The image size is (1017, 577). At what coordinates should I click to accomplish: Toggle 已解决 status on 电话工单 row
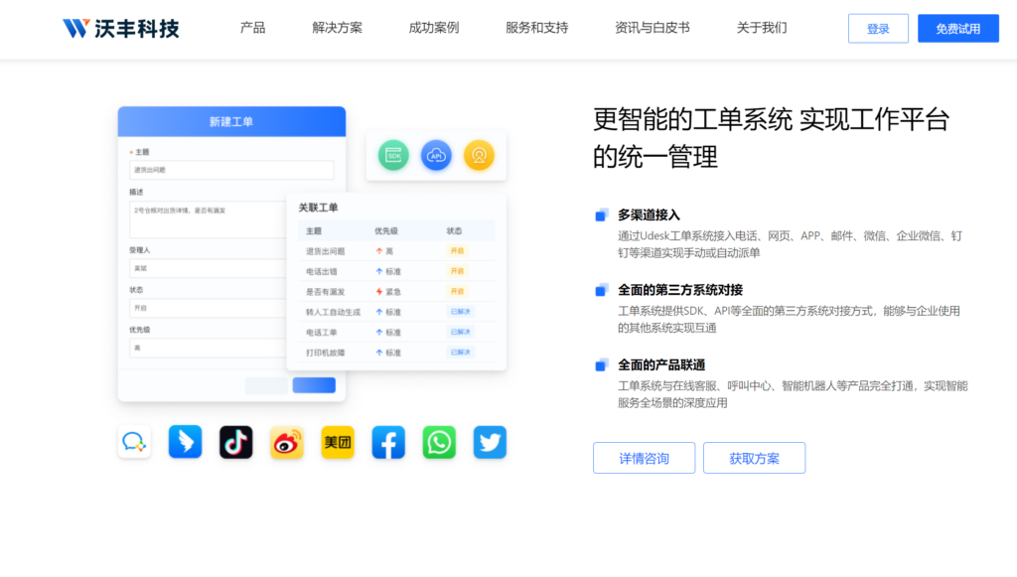(456, 332)
